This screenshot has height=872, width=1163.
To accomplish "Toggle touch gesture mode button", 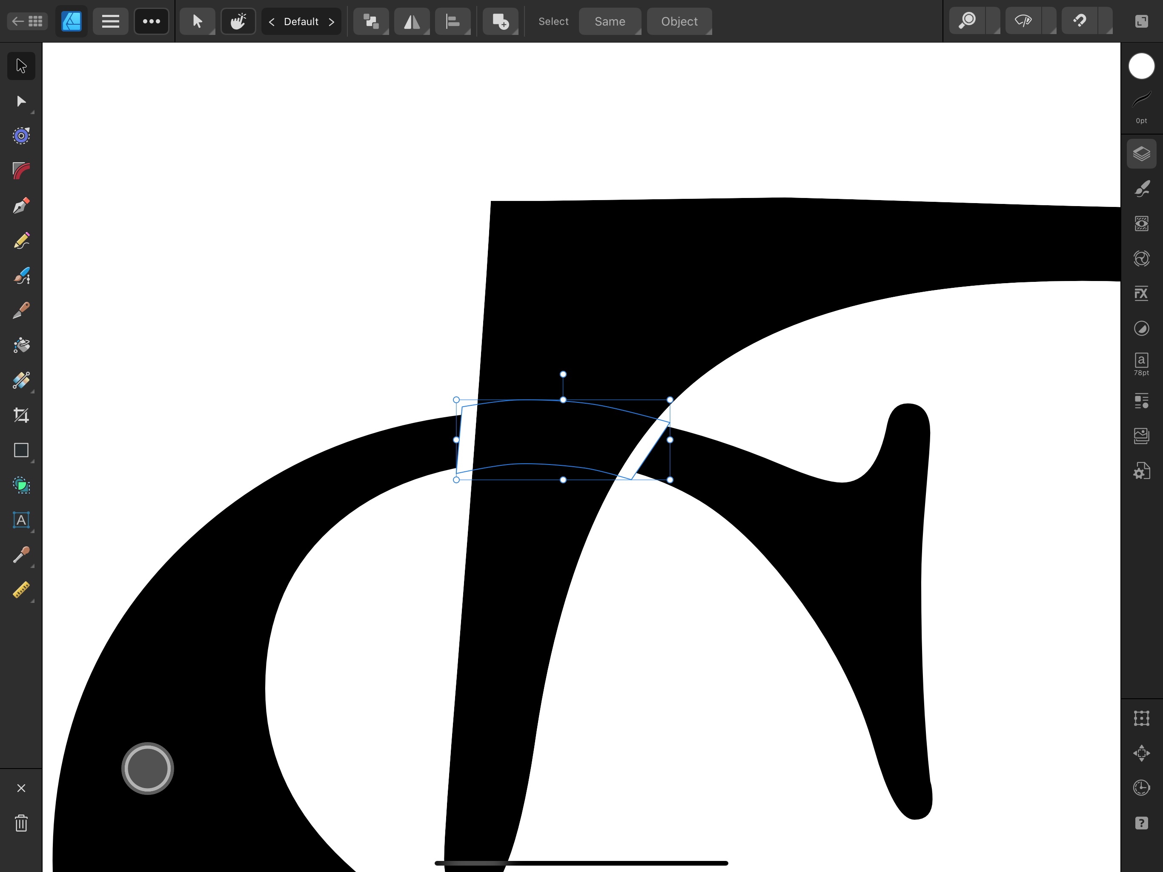I will [x=238, y=21].
